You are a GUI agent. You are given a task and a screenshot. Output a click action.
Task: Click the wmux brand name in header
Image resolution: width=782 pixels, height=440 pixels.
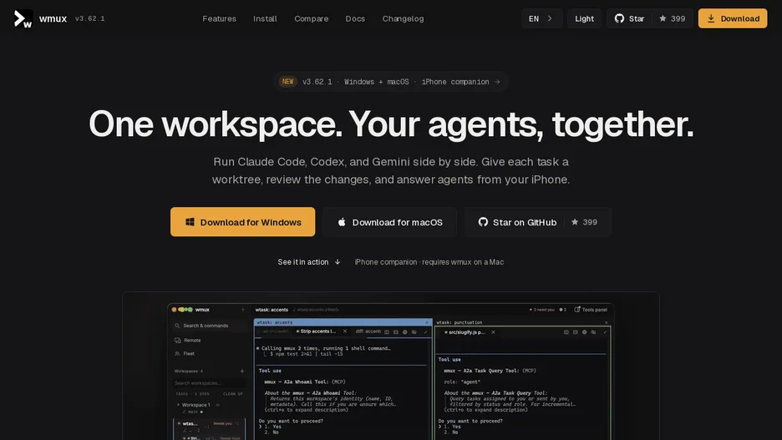coord(53,18)
